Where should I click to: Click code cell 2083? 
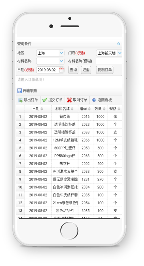(x=85, y=132)
